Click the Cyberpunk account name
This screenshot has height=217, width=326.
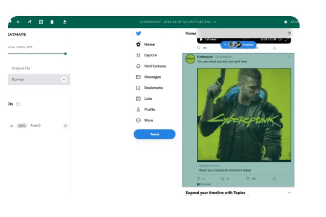click(205, 57)
